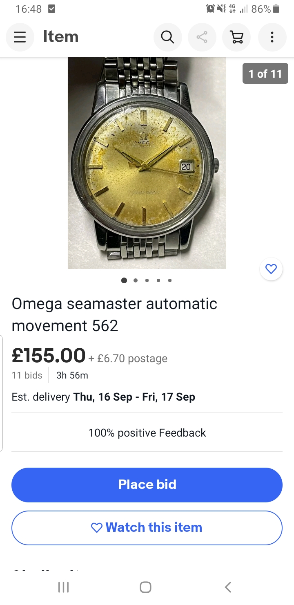294x605 pixels.
Task: Tap the 1 of 11 photo counter
Action: (265, 74)
